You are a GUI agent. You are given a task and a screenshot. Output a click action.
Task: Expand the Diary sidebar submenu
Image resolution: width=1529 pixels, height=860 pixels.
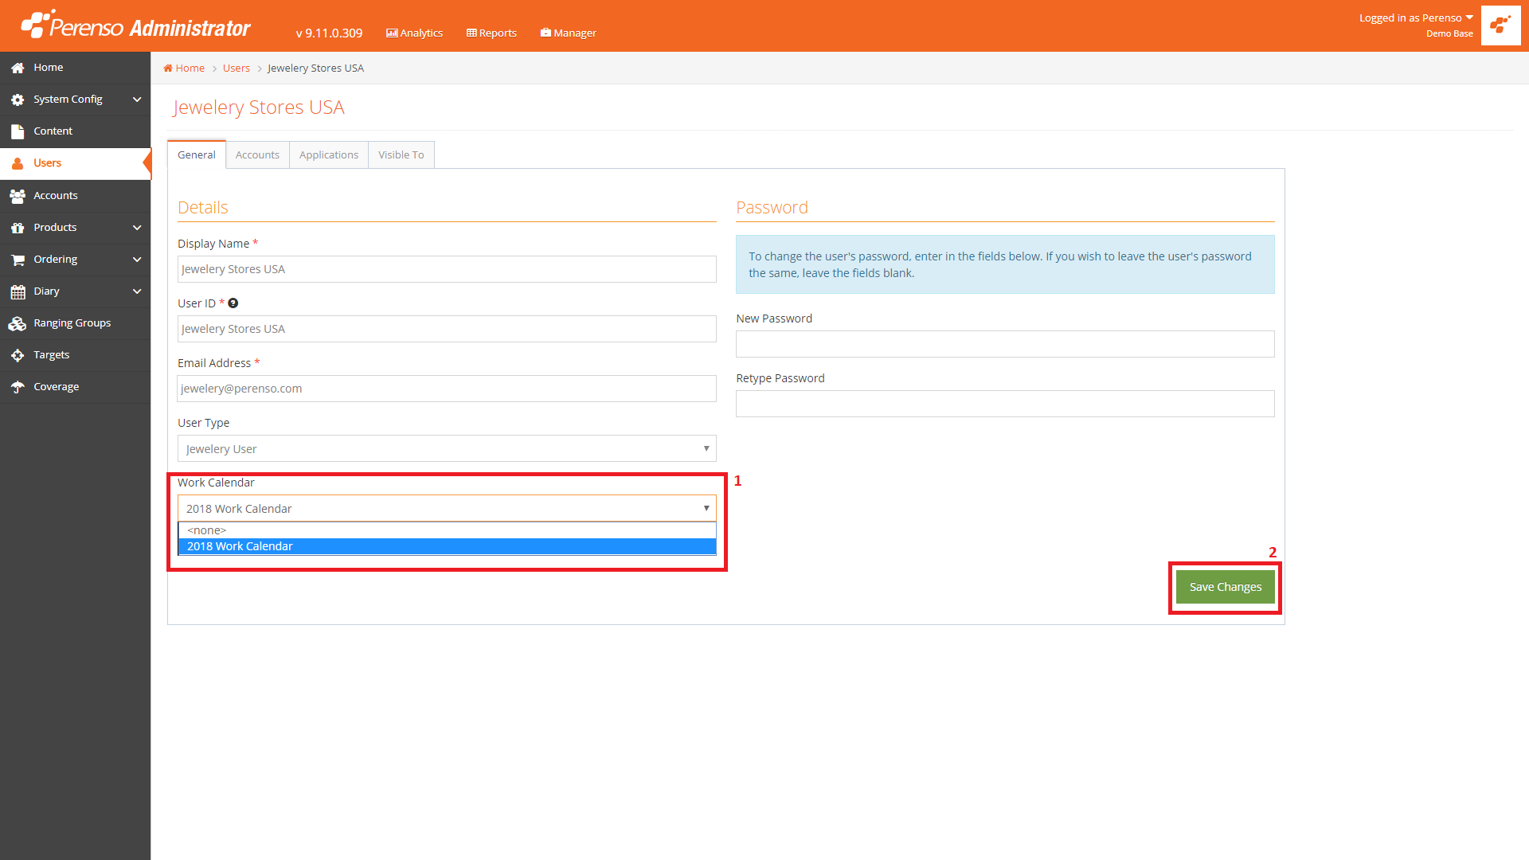click(137, 291)
